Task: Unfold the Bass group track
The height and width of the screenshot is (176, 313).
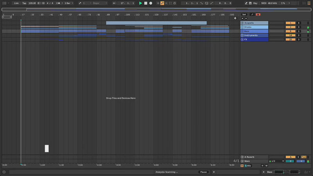Action: tap(242, 31)
